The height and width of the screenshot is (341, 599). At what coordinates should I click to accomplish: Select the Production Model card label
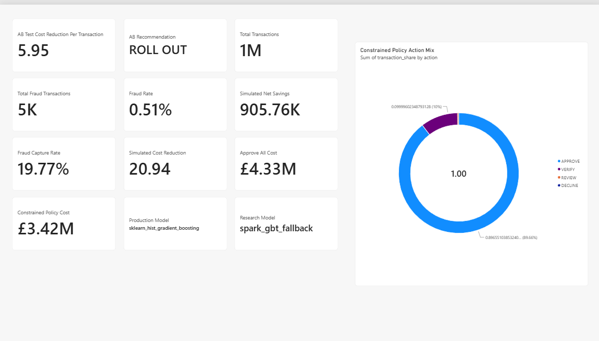pos(148,220)
